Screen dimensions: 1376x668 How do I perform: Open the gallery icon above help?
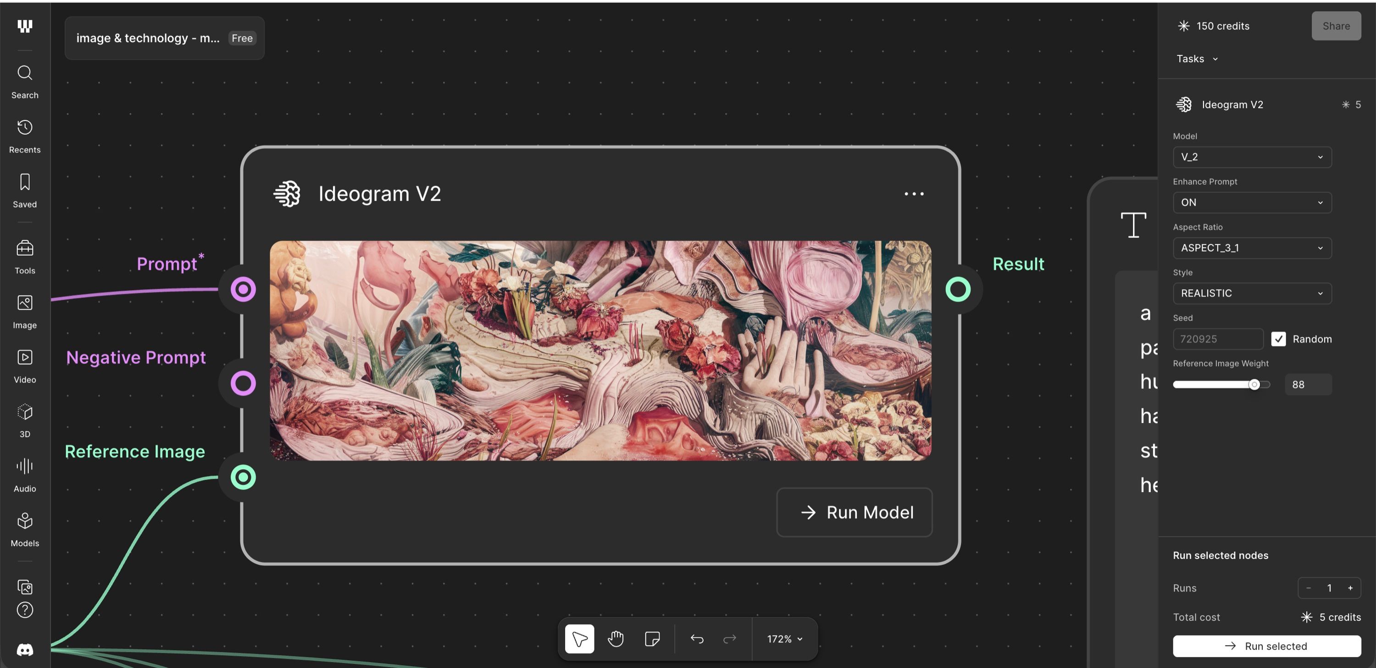(x=25, y=587)
